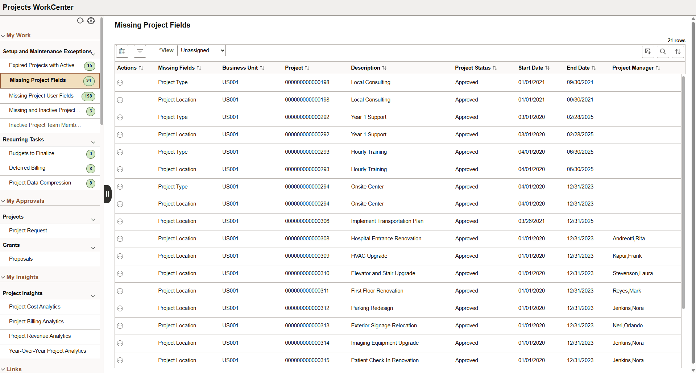Click the download to Excel icon
This screenshot has width=696, height=373.
coord(648,51)
